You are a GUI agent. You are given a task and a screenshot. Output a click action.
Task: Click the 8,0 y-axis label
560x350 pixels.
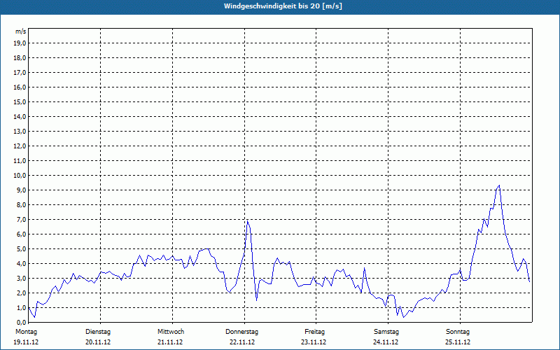coord(22,205)
